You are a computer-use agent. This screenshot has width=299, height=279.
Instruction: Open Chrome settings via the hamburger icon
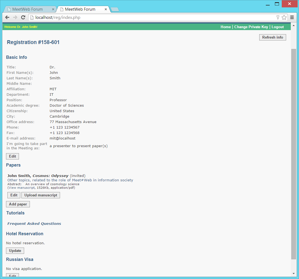click(292, 17)
